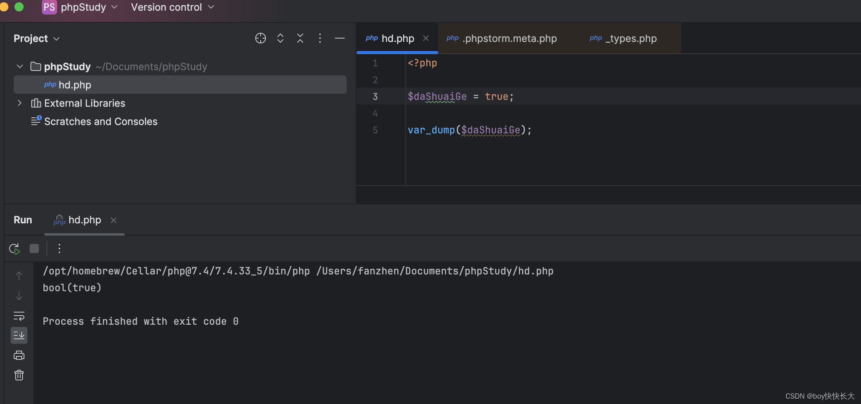861x404 pixels.
Task: Hide the Project tool window
Action: [340, 38]
